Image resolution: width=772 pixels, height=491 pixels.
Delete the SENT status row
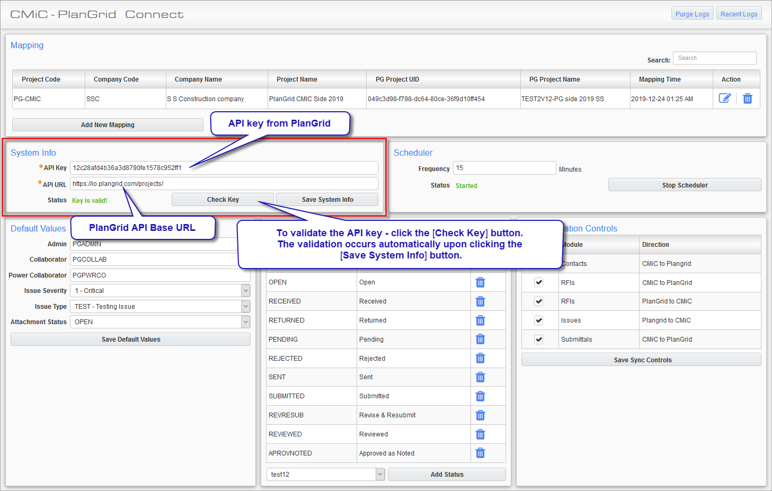tap(480, 377)
